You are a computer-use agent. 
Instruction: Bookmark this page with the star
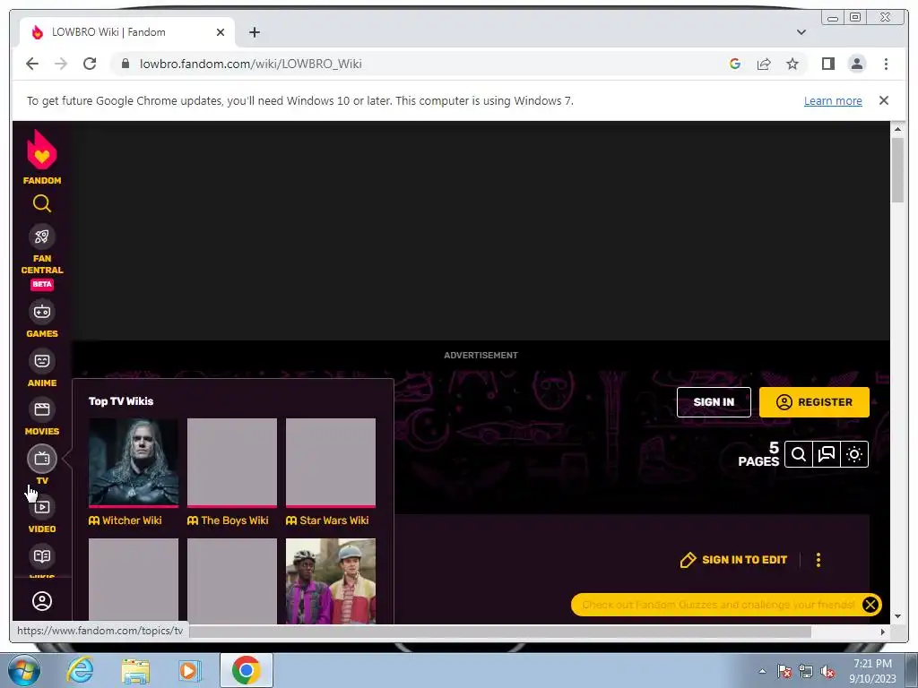pyautogui.click(x=792, y=64)
